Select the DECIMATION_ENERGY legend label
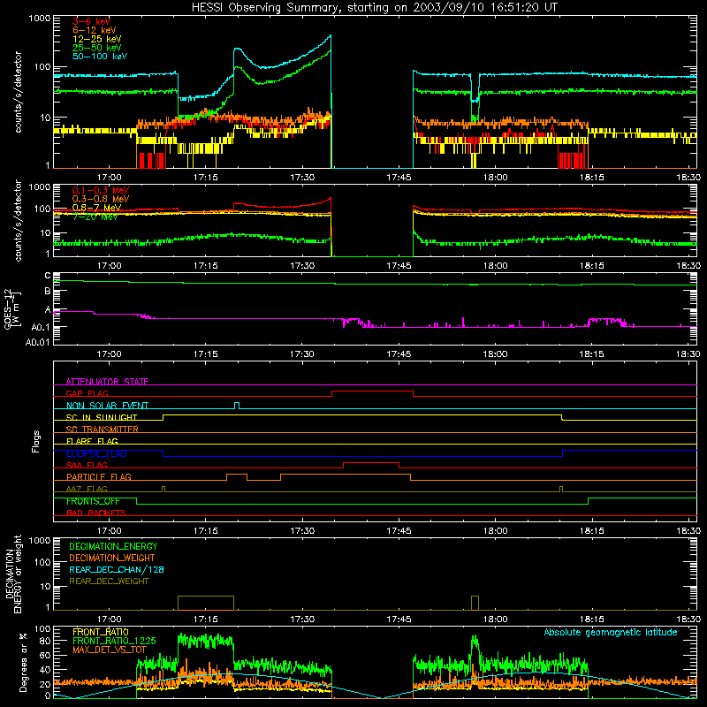 113,546
